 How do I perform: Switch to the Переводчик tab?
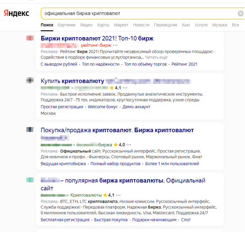166,25
